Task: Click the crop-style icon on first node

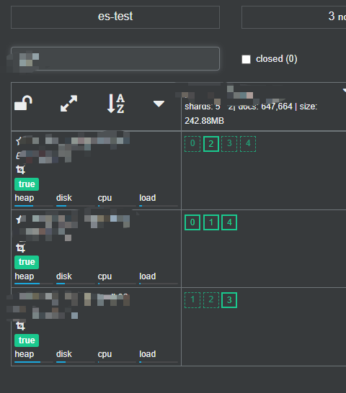Action: tap(21, 170)
